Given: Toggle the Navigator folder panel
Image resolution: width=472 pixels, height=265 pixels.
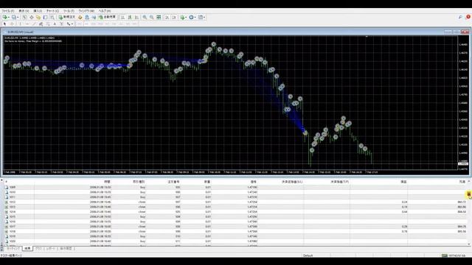Looking at the screenshot, I should [x=38, y=17].
